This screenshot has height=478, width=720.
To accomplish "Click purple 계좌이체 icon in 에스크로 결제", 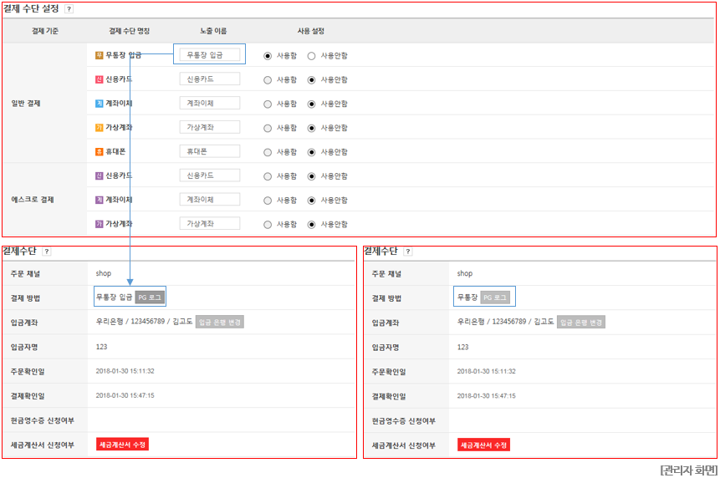I will [x=100, y=200].
